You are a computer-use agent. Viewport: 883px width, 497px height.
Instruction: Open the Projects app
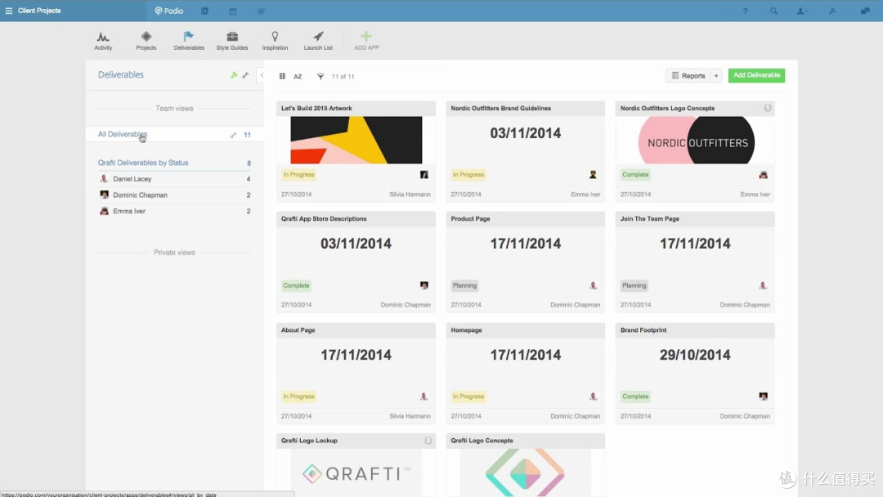[x=146, y=41]
